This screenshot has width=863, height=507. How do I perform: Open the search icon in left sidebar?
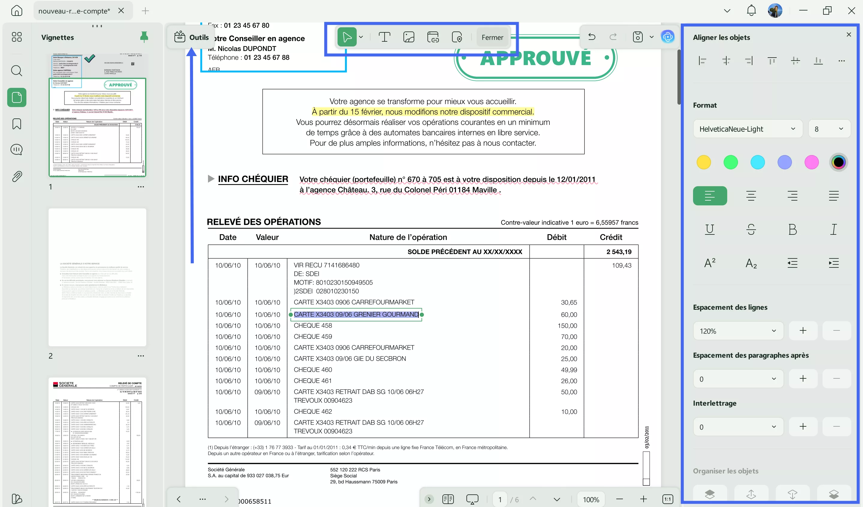pyautogui.click(x=16, y=71)
